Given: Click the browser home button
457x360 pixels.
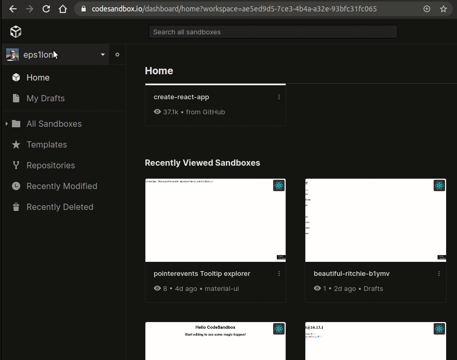Looking at the screenshot, I should [63, 9].
